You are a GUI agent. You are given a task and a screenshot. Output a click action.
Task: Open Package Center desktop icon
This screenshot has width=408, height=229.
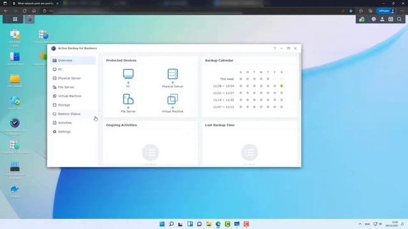(x=15, y=38)
